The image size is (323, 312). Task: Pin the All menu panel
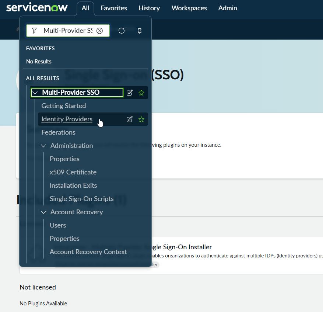140,31
